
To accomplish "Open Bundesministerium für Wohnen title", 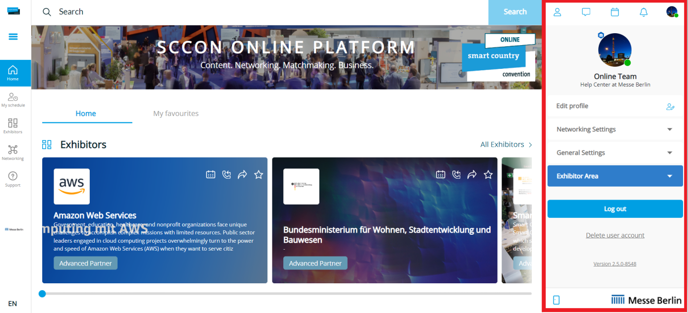I will point(387,235).
